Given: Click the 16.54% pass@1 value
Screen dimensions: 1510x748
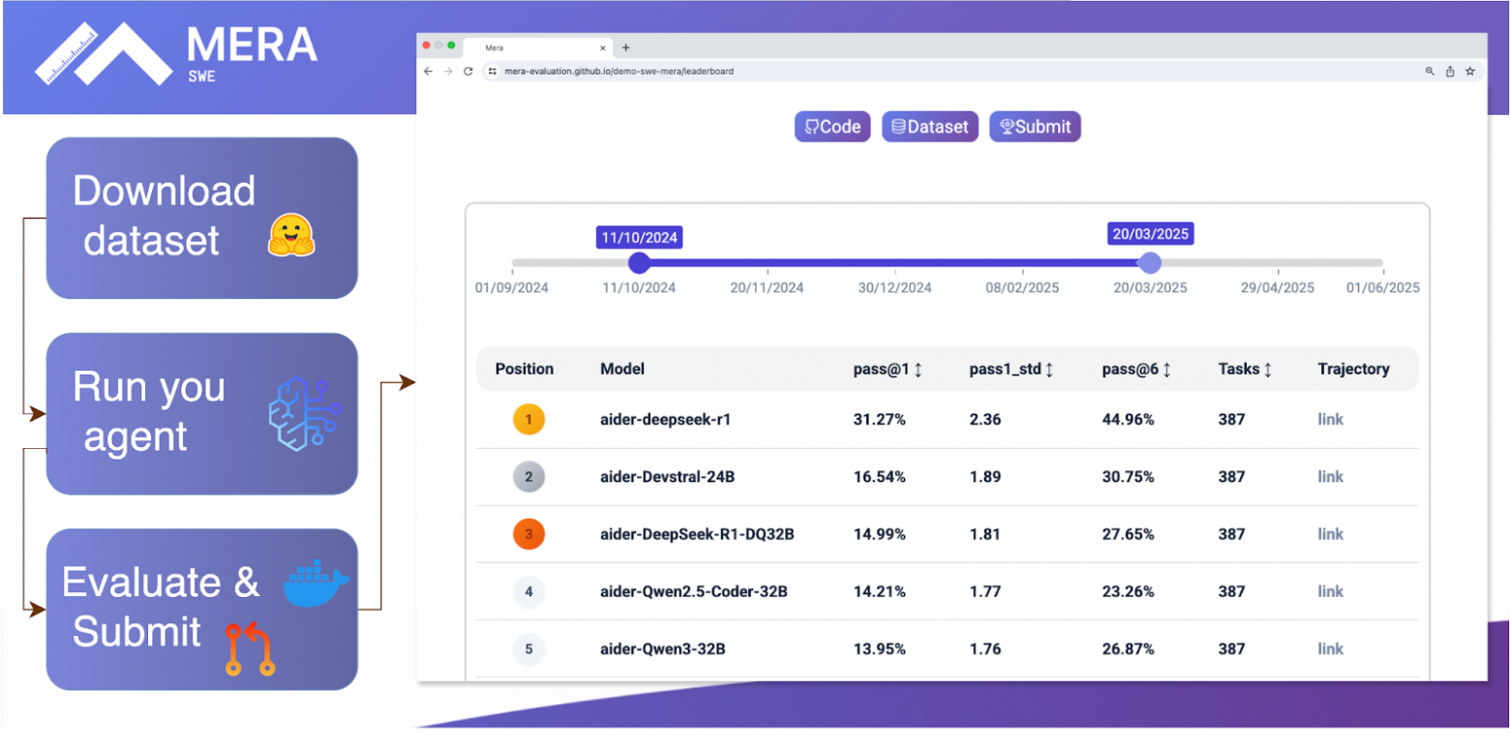Looking at the screenshot, I should 879,477.
